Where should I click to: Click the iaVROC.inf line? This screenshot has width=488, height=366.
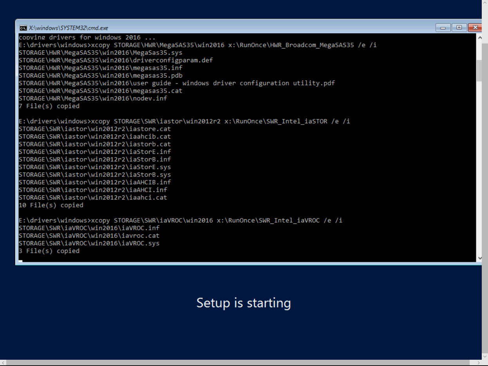point(89,228)
